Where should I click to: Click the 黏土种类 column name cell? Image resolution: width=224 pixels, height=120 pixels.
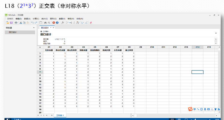coord(129,50)
